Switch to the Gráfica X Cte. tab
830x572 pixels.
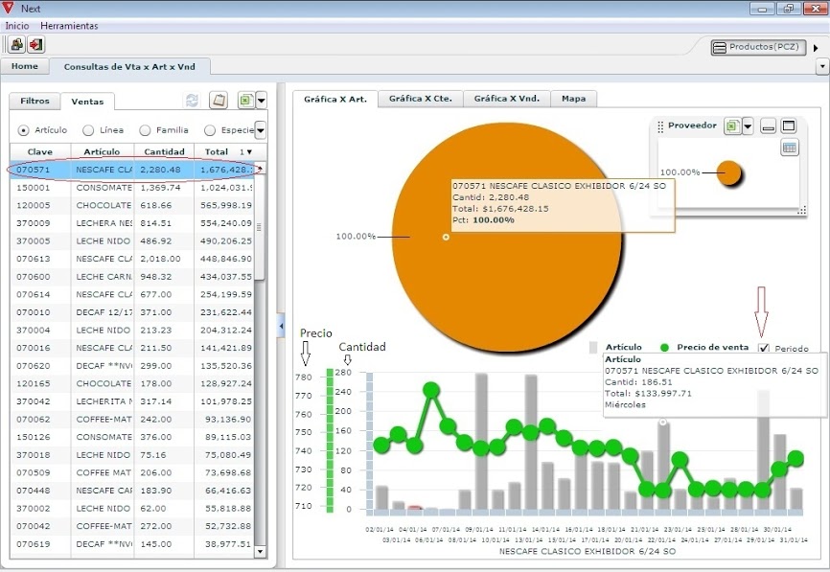[x=421, y=99]
